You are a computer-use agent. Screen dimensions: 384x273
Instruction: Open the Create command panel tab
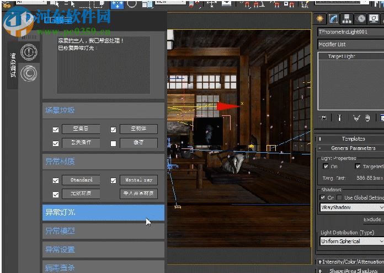coord(320,19)
